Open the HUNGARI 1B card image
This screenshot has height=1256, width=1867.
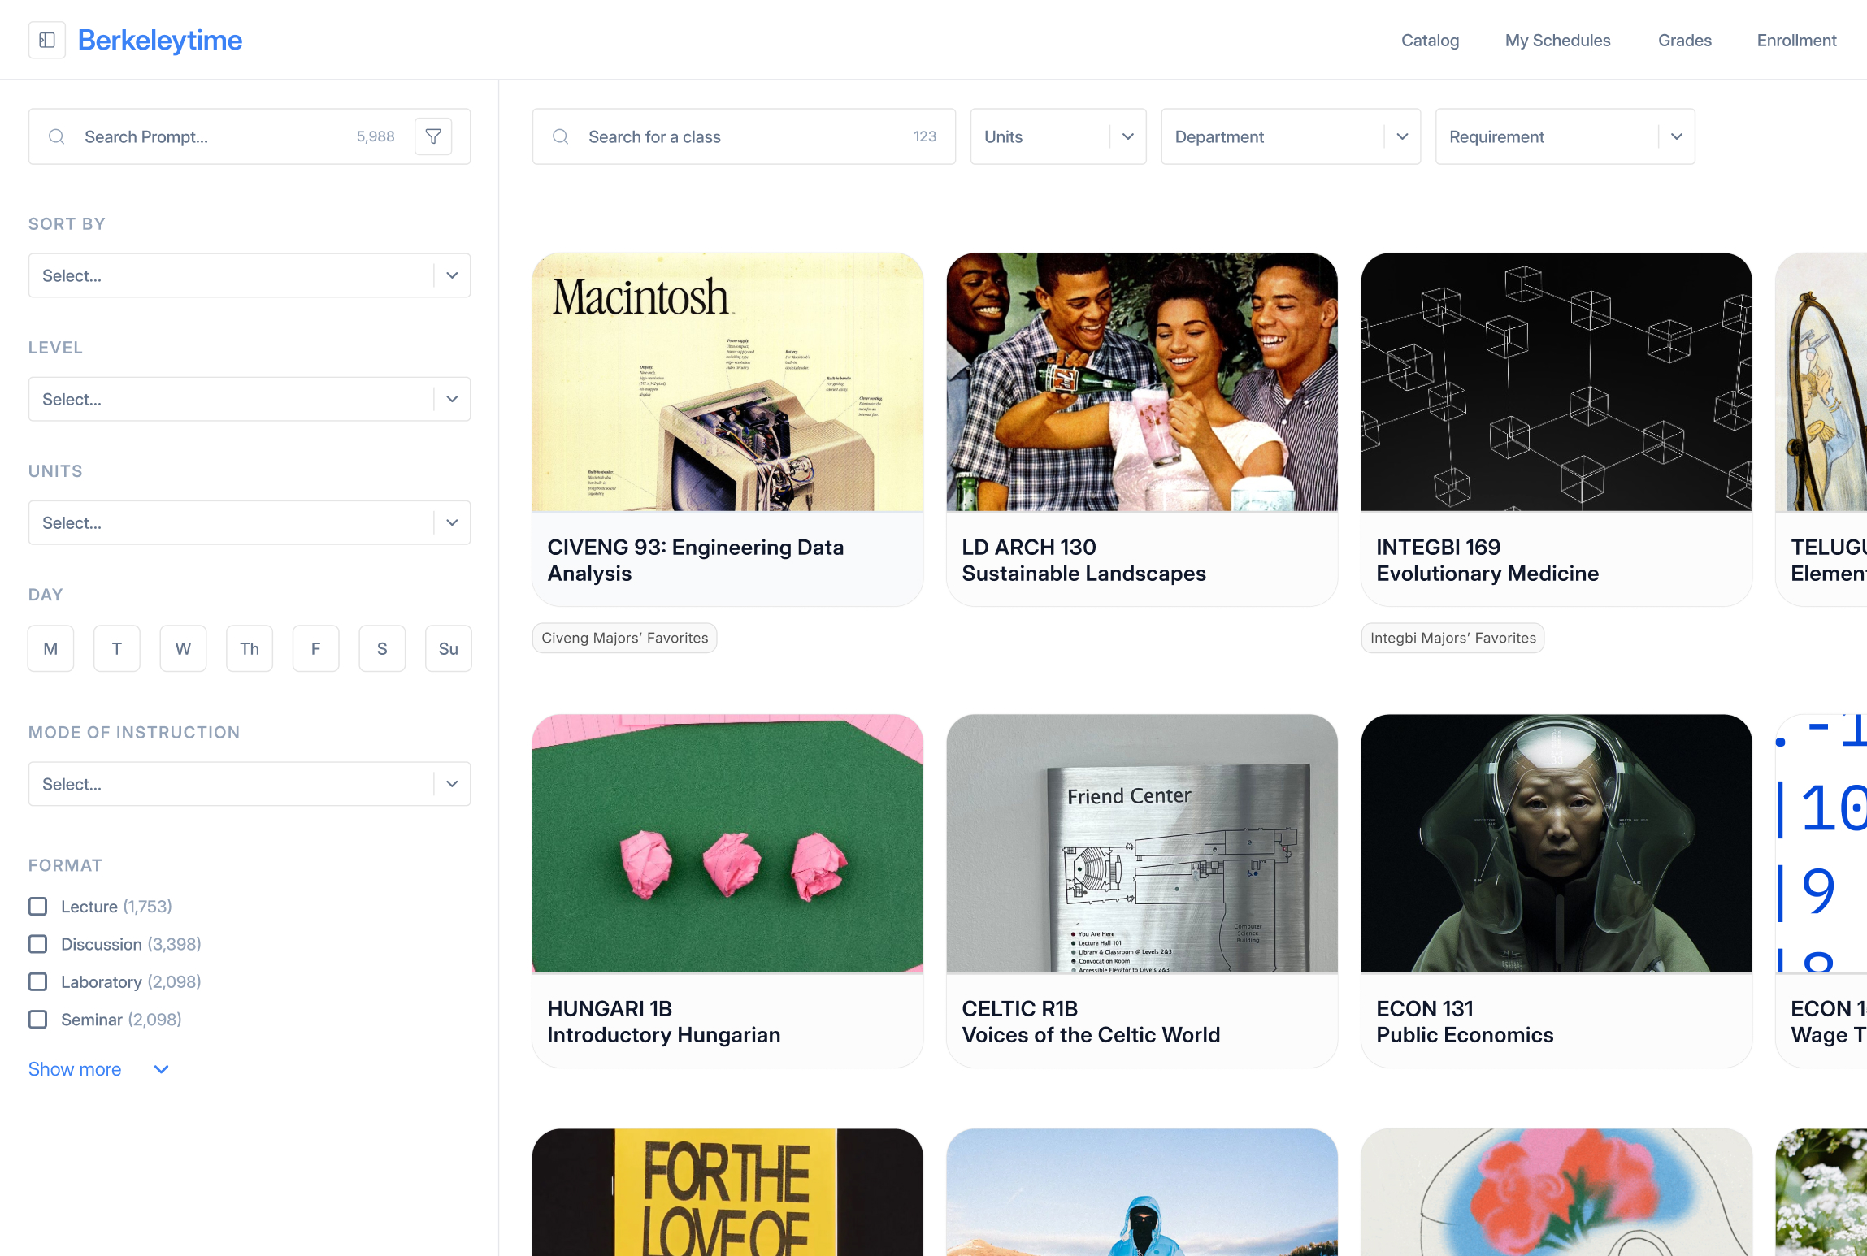tap(727, 843)
